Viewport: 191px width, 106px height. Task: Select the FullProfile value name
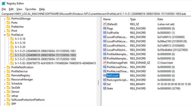(x=113, y=33)
